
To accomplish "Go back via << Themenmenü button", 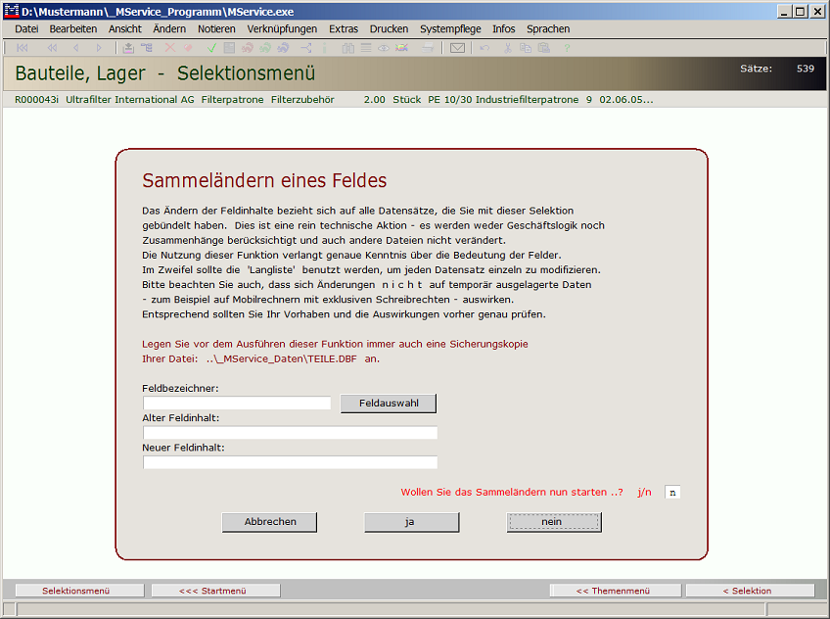I will point(614,591).
